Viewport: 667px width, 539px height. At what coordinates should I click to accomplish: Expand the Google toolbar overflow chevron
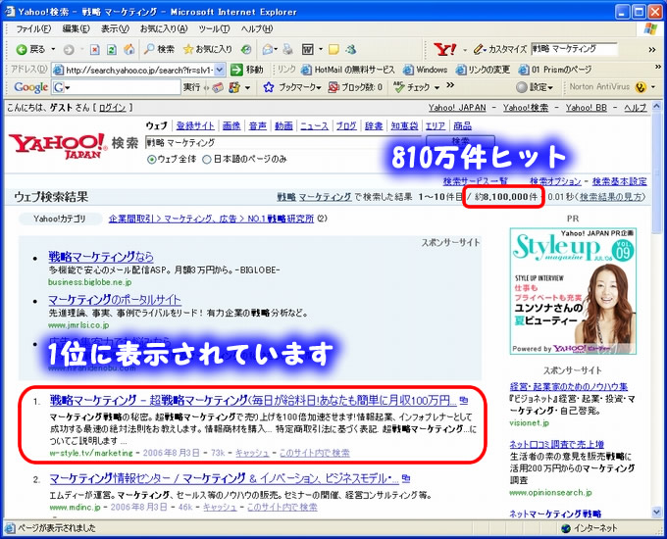450,85
